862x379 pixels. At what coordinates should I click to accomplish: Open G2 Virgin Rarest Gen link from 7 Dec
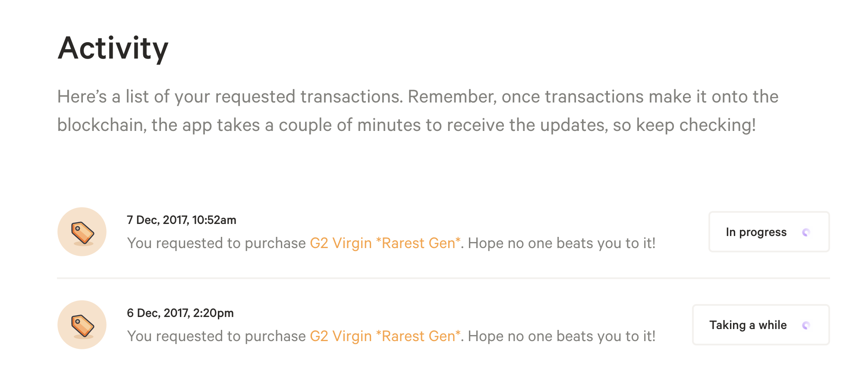click(385, 243)
